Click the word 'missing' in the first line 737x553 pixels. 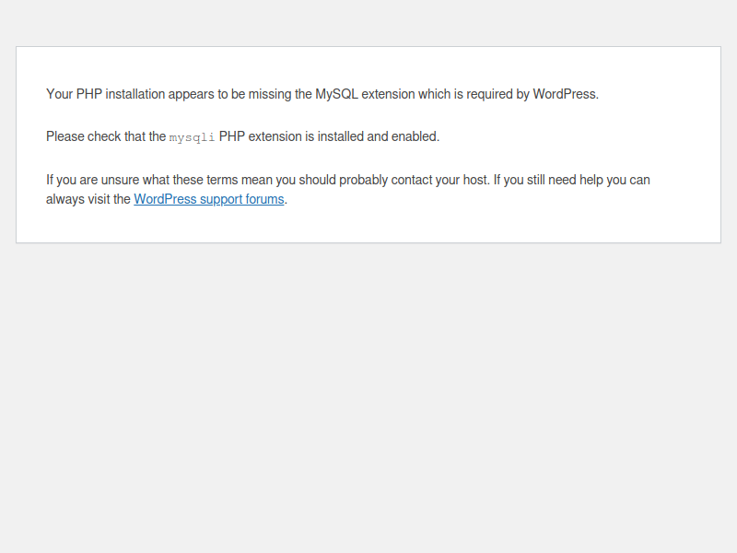click(268, 94)
